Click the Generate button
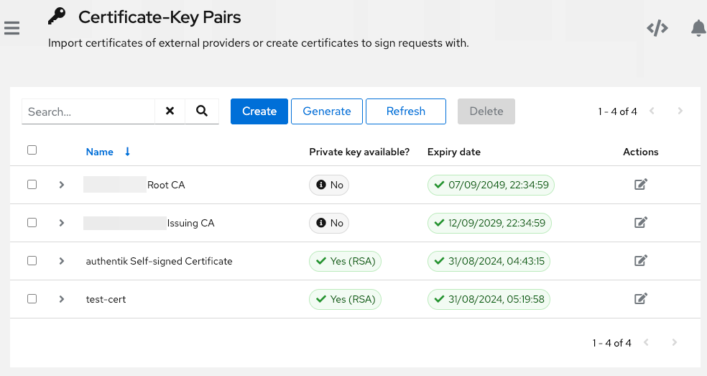This screenshot has height=376, width=707. (x=327, y=111)
